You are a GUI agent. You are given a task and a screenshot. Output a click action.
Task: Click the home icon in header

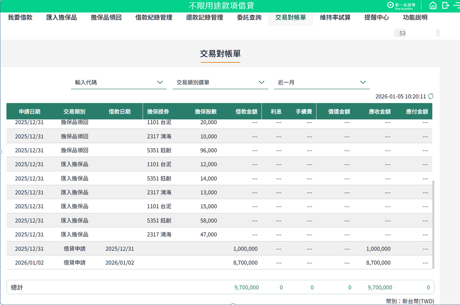click(x=433, y=6)
